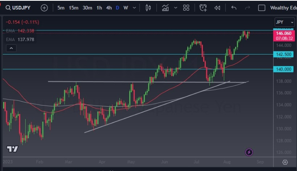Select the EMA 137.978 indicator legend
Screen dimensions: 297x171
coord(20,39)
